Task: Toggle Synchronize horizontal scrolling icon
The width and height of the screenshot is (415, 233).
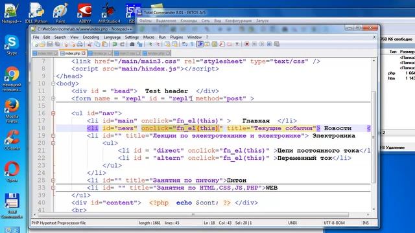Action: (x=174, y=45)
